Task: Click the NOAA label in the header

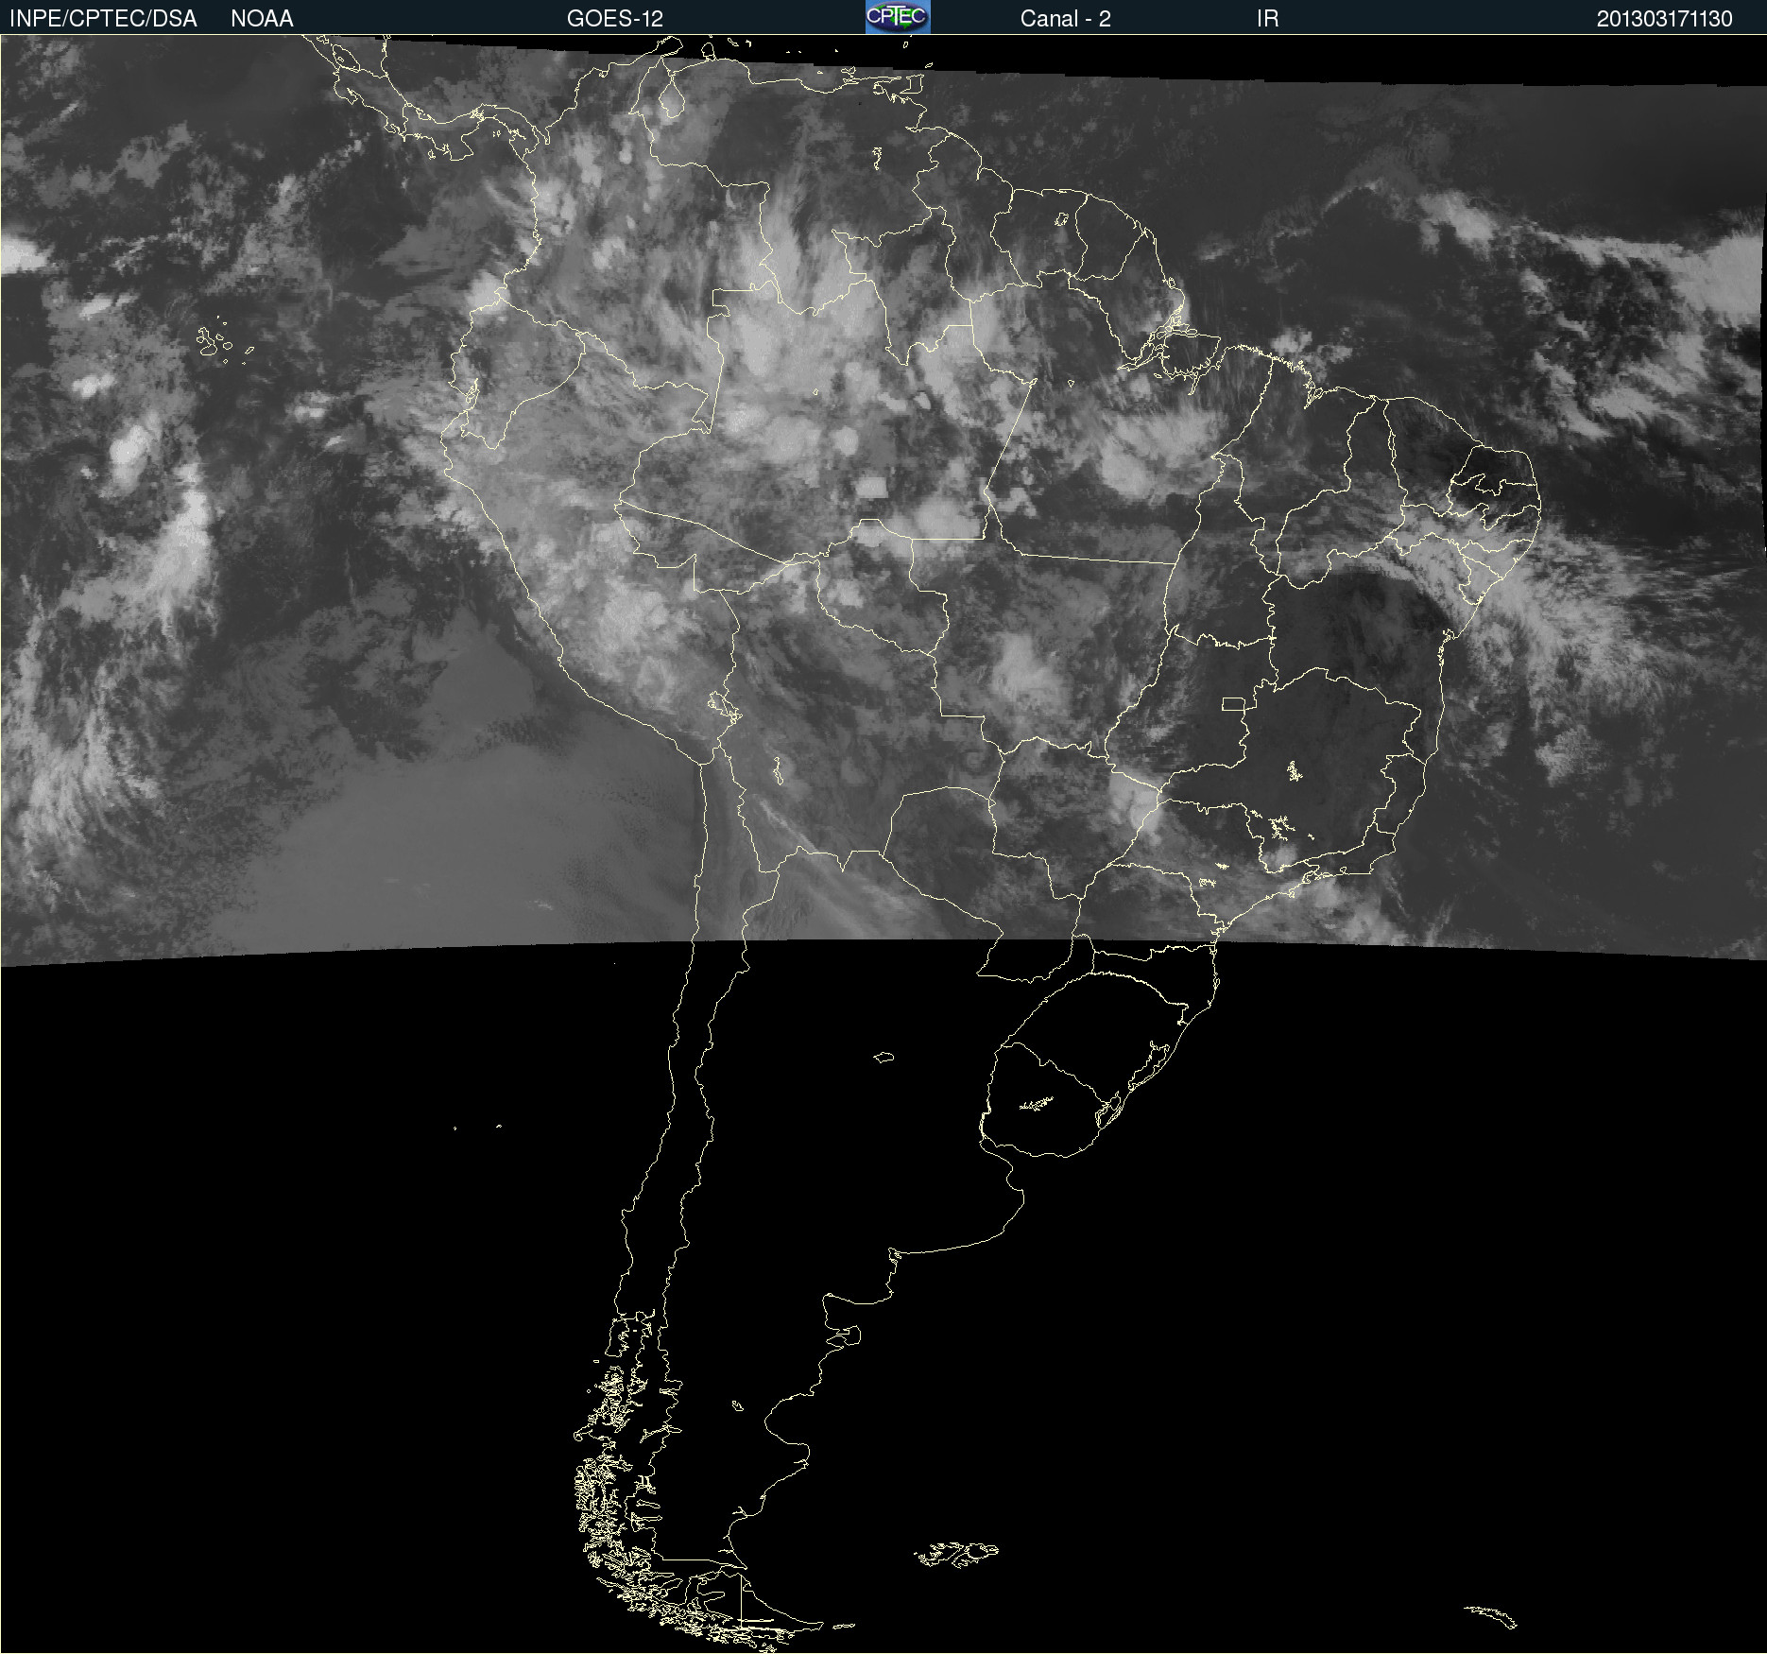Action: click(x=262, y=19)
